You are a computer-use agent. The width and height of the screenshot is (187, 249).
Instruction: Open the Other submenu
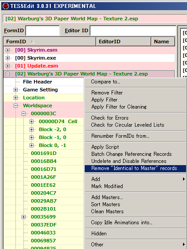[x=135, y=245]
